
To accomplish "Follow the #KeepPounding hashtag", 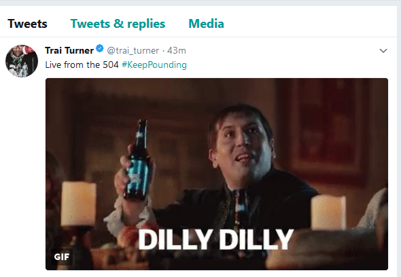I will (154, 64).
